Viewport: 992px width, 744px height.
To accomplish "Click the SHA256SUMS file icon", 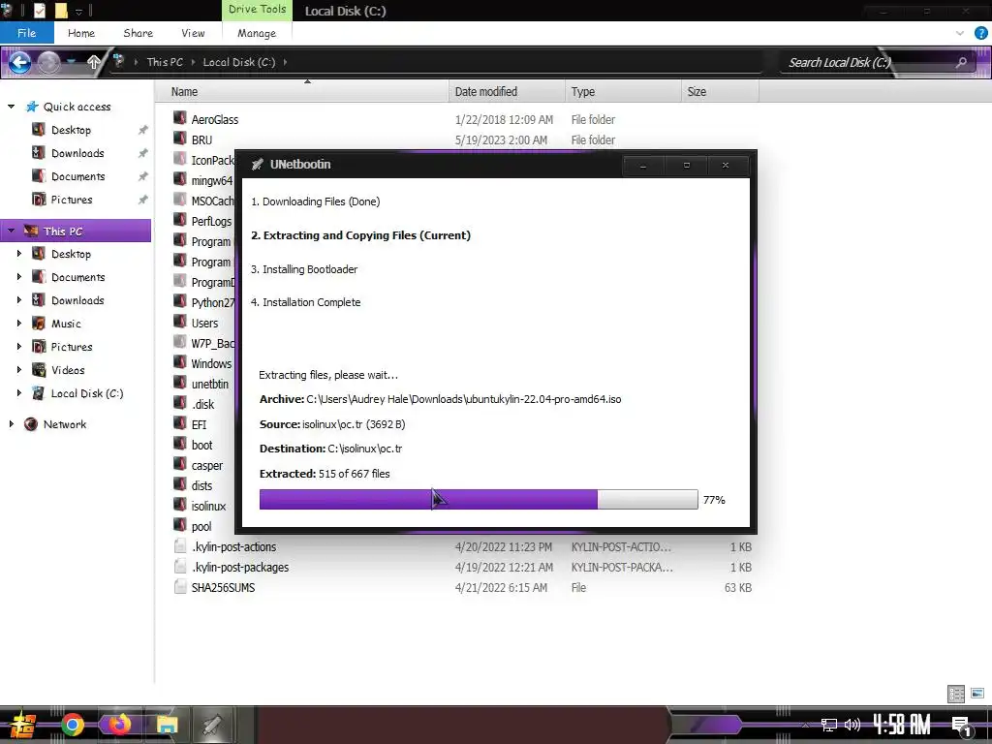I will 180,586.
